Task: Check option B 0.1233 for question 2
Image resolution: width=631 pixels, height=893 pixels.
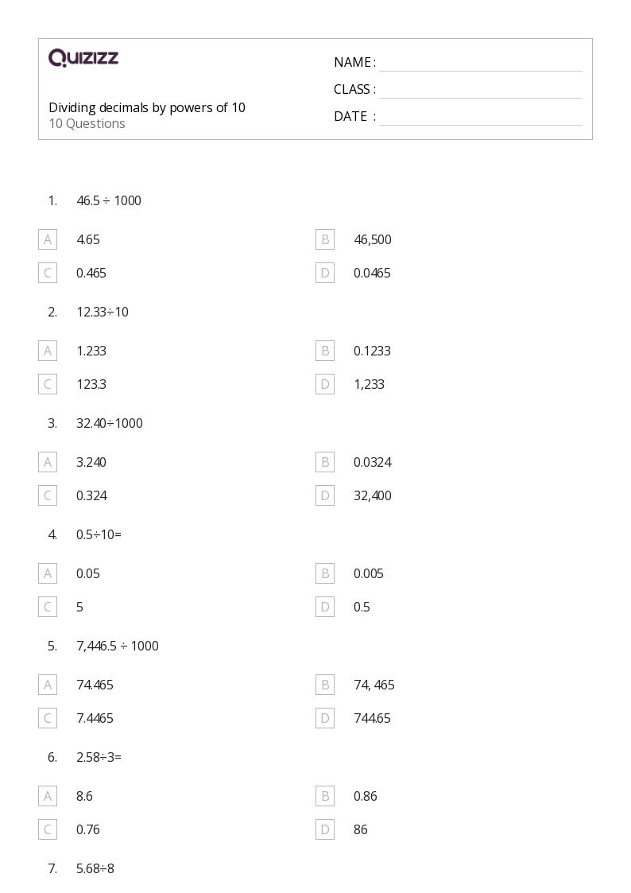Action: [325, 351]
